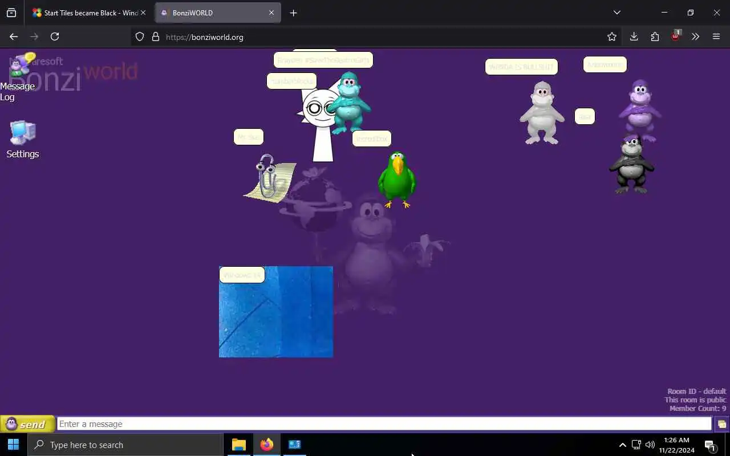Open the Firefox downloads panel
The height and width of the screenshot is (456, 730).
pos(634,36)
